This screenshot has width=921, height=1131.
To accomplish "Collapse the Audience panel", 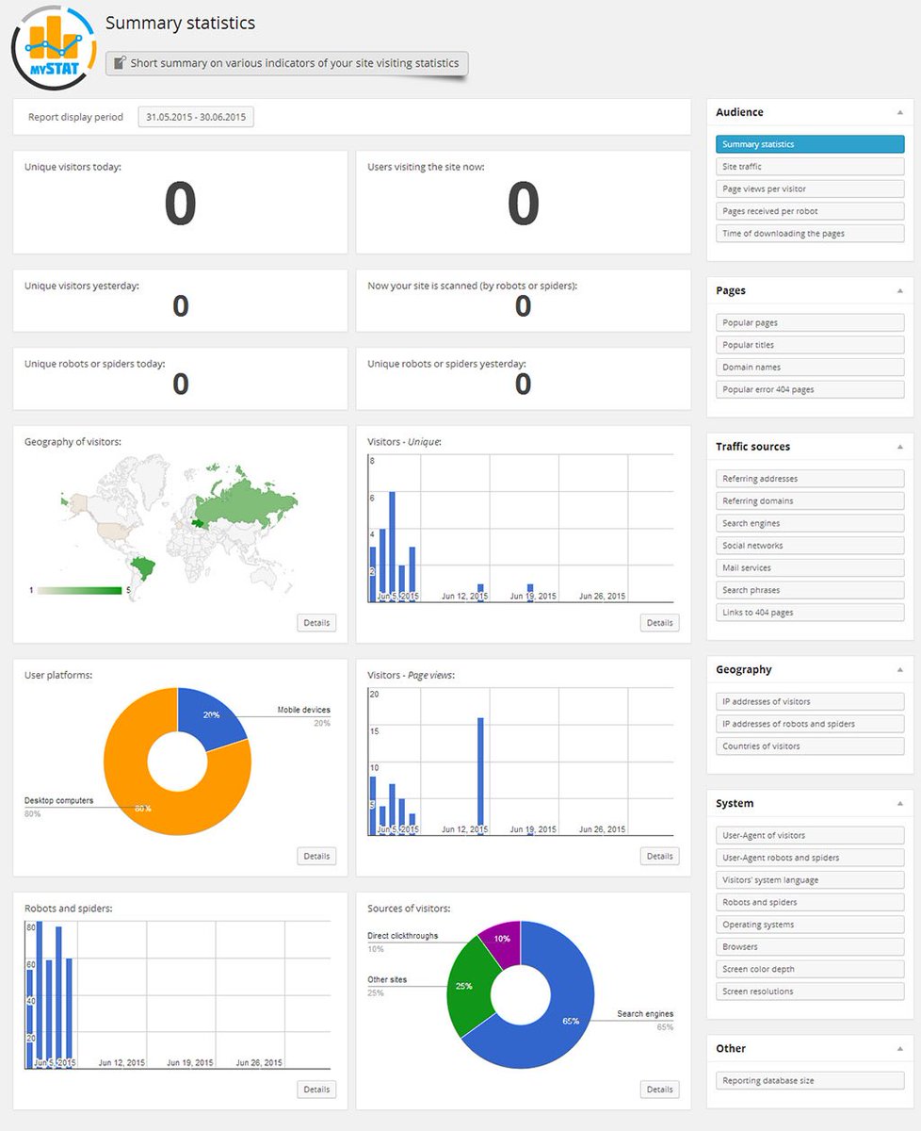I will point(899,112).
